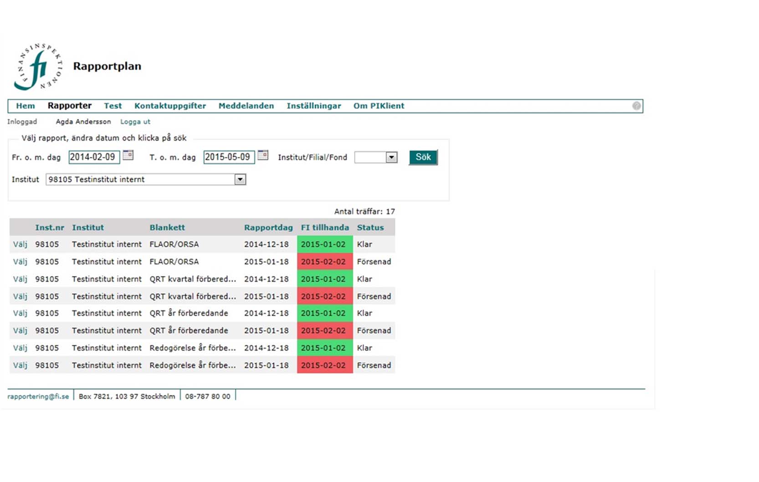Open the Meddelanden menu item
Viewport: 759px width, 482px height.
(x=246, y=106)
